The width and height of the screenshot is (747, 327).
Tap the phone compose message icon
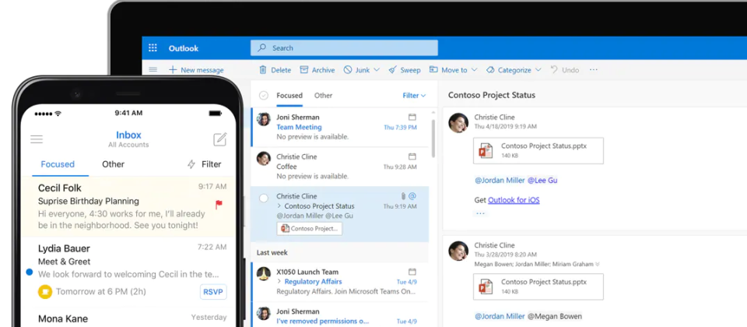coord(219,139)
